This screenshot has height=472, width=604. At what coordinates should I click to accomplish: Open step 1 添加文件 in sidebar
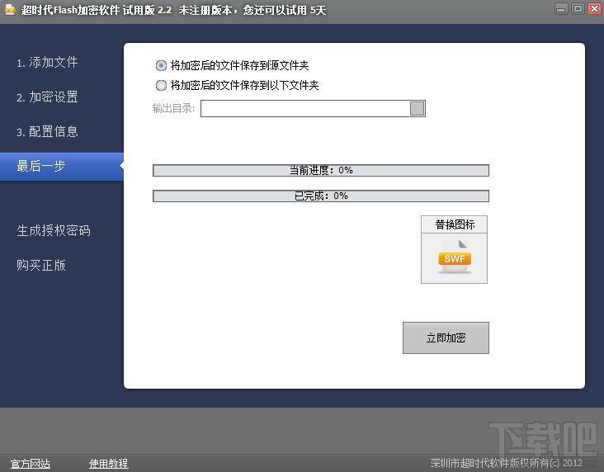click(47, 63)
